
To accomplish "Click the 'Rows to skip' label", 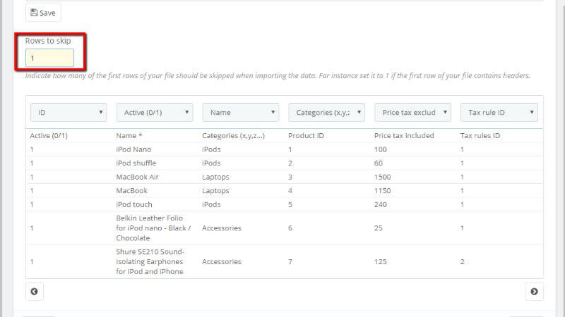I will (48, 41).
